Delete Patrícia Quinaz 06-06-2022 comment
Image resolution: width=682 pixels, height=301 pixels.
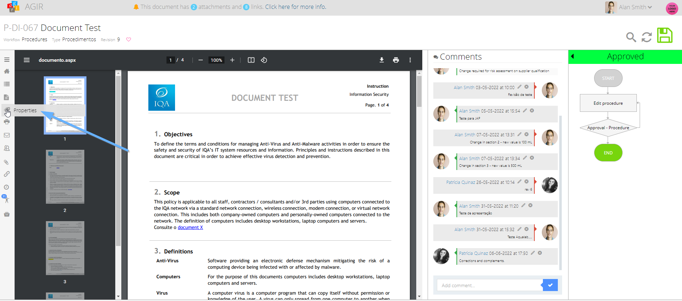coord(540,253)
